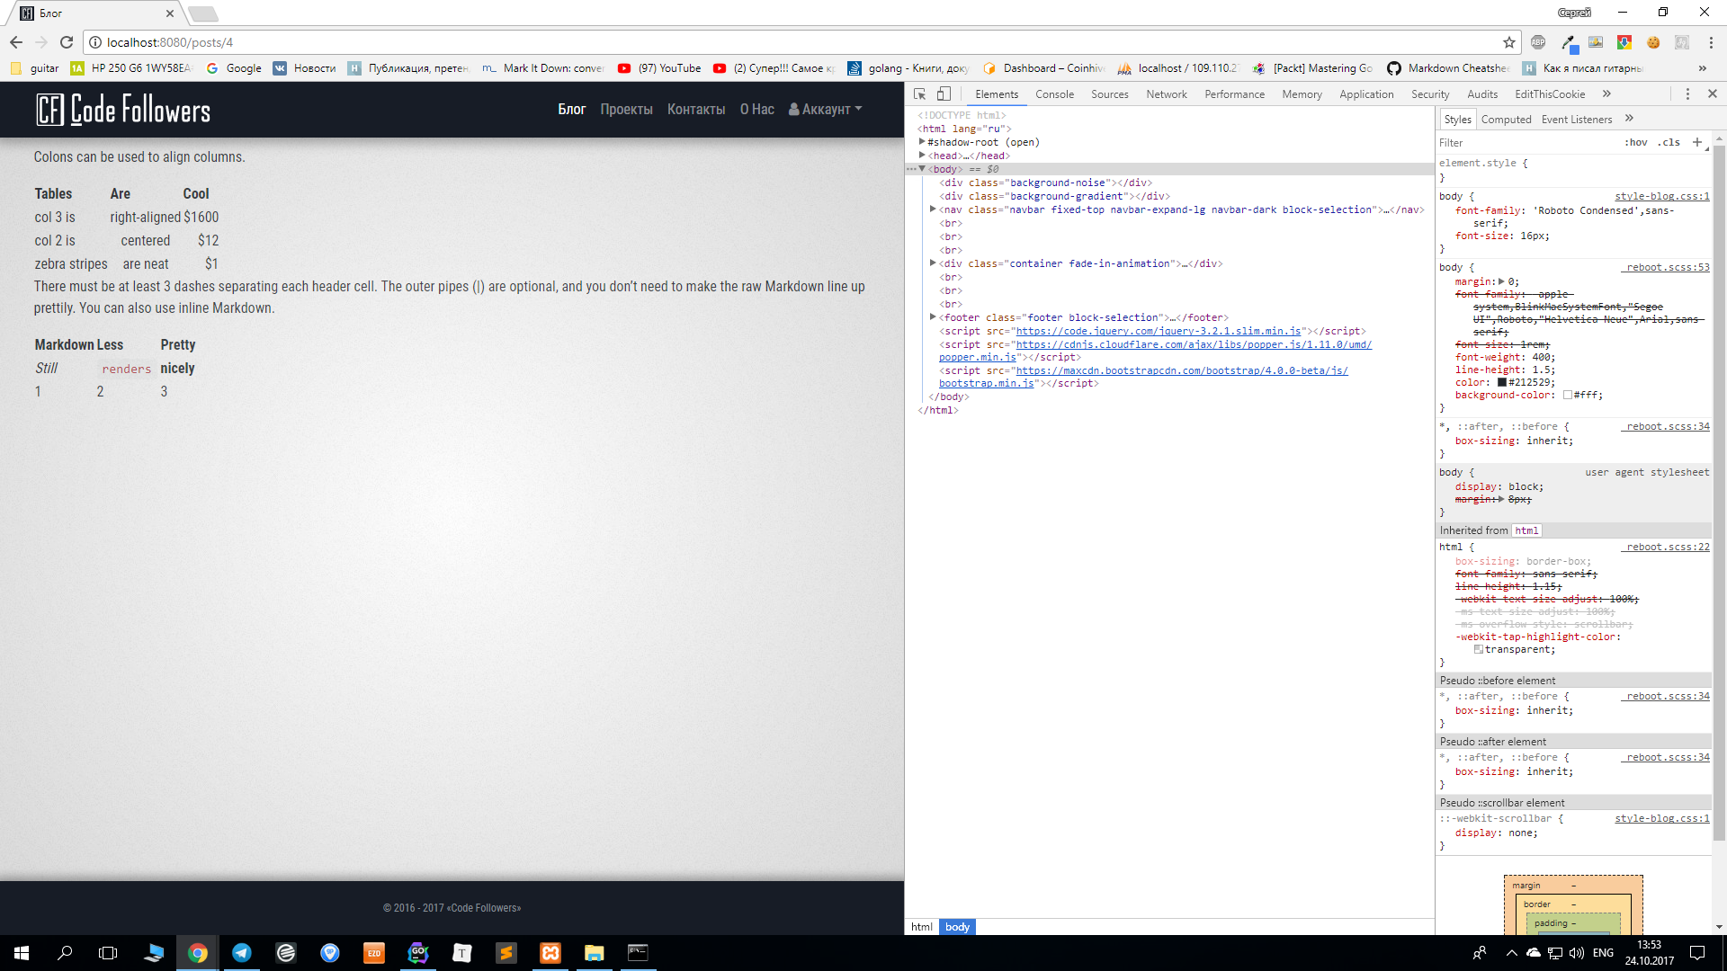The height and width of the screenshot is (971, 1727).
Task: Click the #212529 color swatch
Action: tap(1501, 382)
